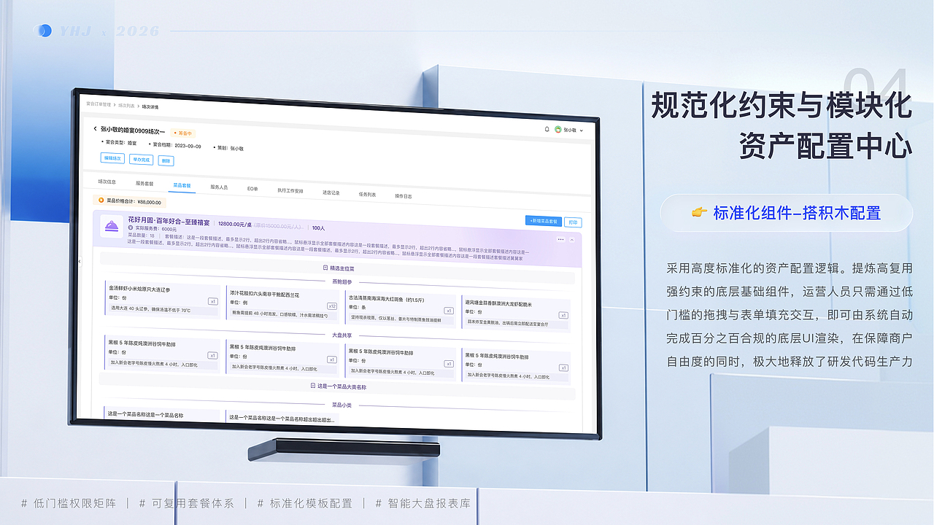
Task: Collapse the 精选主位菜 category
Action: (325, 268)
